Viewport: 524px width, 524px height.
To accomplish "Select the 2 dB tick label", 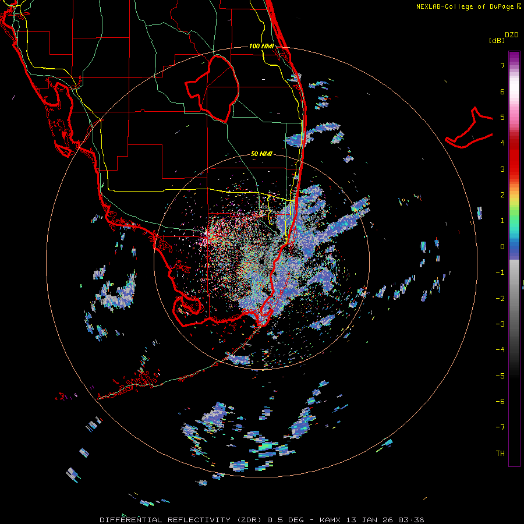I will pyautogui.click(x=502, y=195).
